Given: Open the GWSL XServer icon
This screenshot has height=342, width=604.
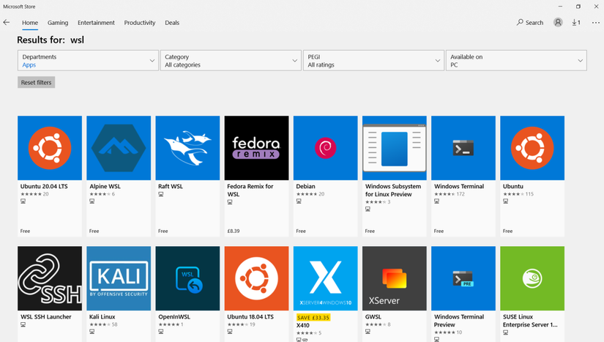Looking at the screenshot, I should pos(395,278).
